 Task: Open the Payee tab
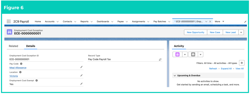(121, 21)
